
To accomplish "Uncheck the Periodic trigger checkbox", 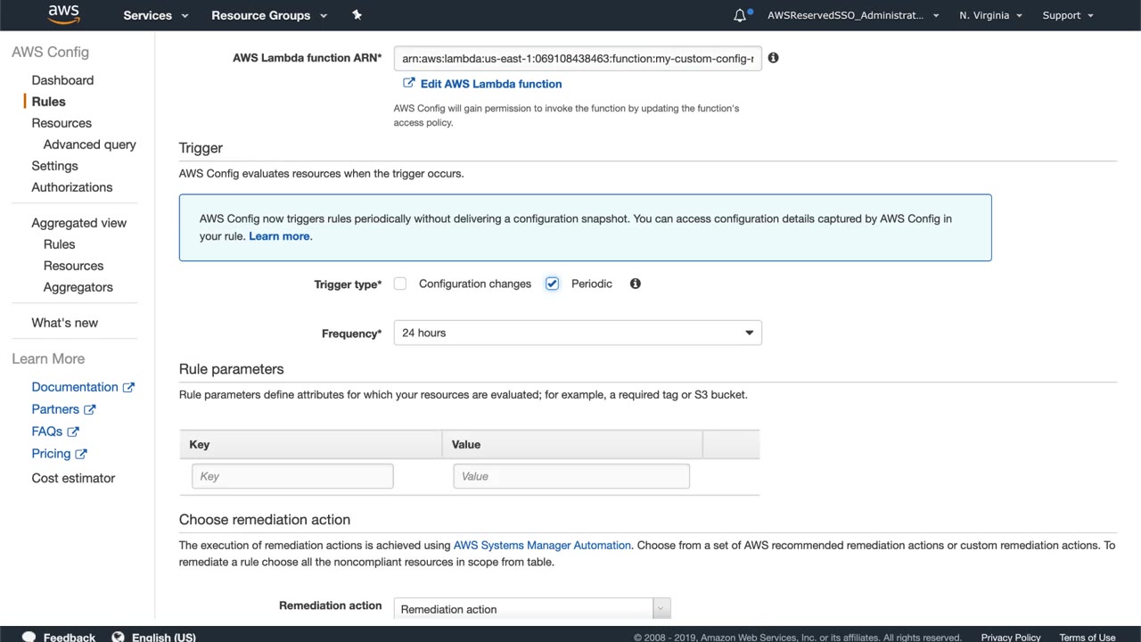I will point(552,284).
